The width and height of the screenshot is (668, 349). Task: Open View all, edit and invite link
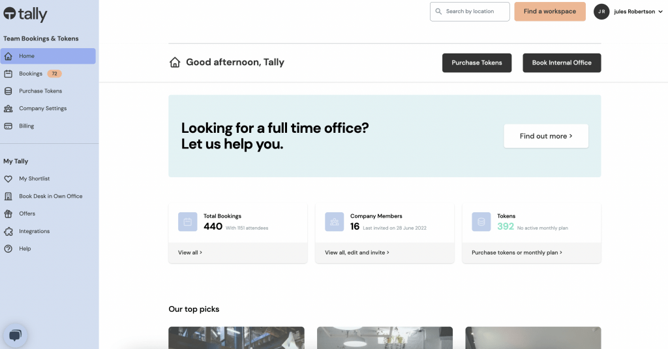[357, 253]
